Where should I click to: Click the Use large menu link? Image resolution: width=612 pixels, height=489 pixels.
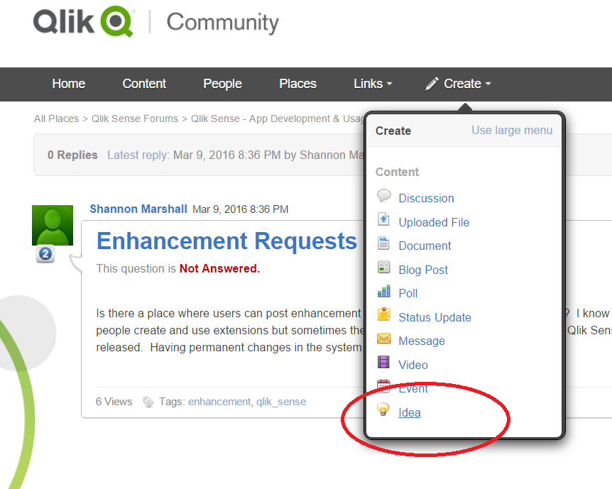(512, 131)
